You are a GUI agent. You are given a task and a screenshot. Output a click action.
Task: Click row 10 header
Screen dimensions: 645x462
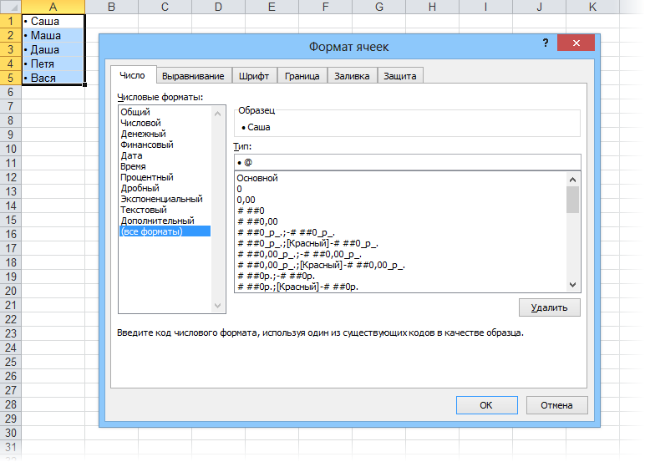11,149
